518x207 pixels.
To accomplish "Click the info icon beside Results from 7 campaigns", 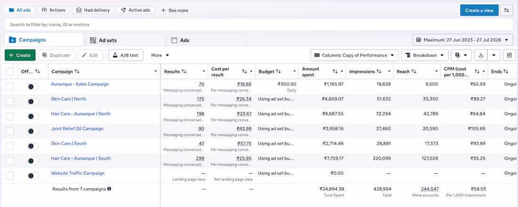I will click(x=109, y=189).
